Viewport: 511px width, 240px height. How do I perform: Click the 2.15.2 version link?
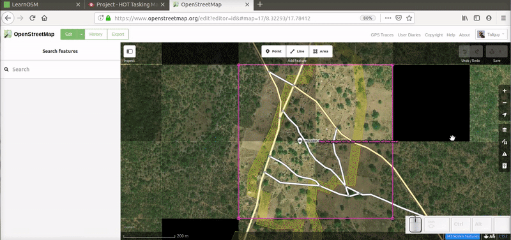(x=502, y=236)
